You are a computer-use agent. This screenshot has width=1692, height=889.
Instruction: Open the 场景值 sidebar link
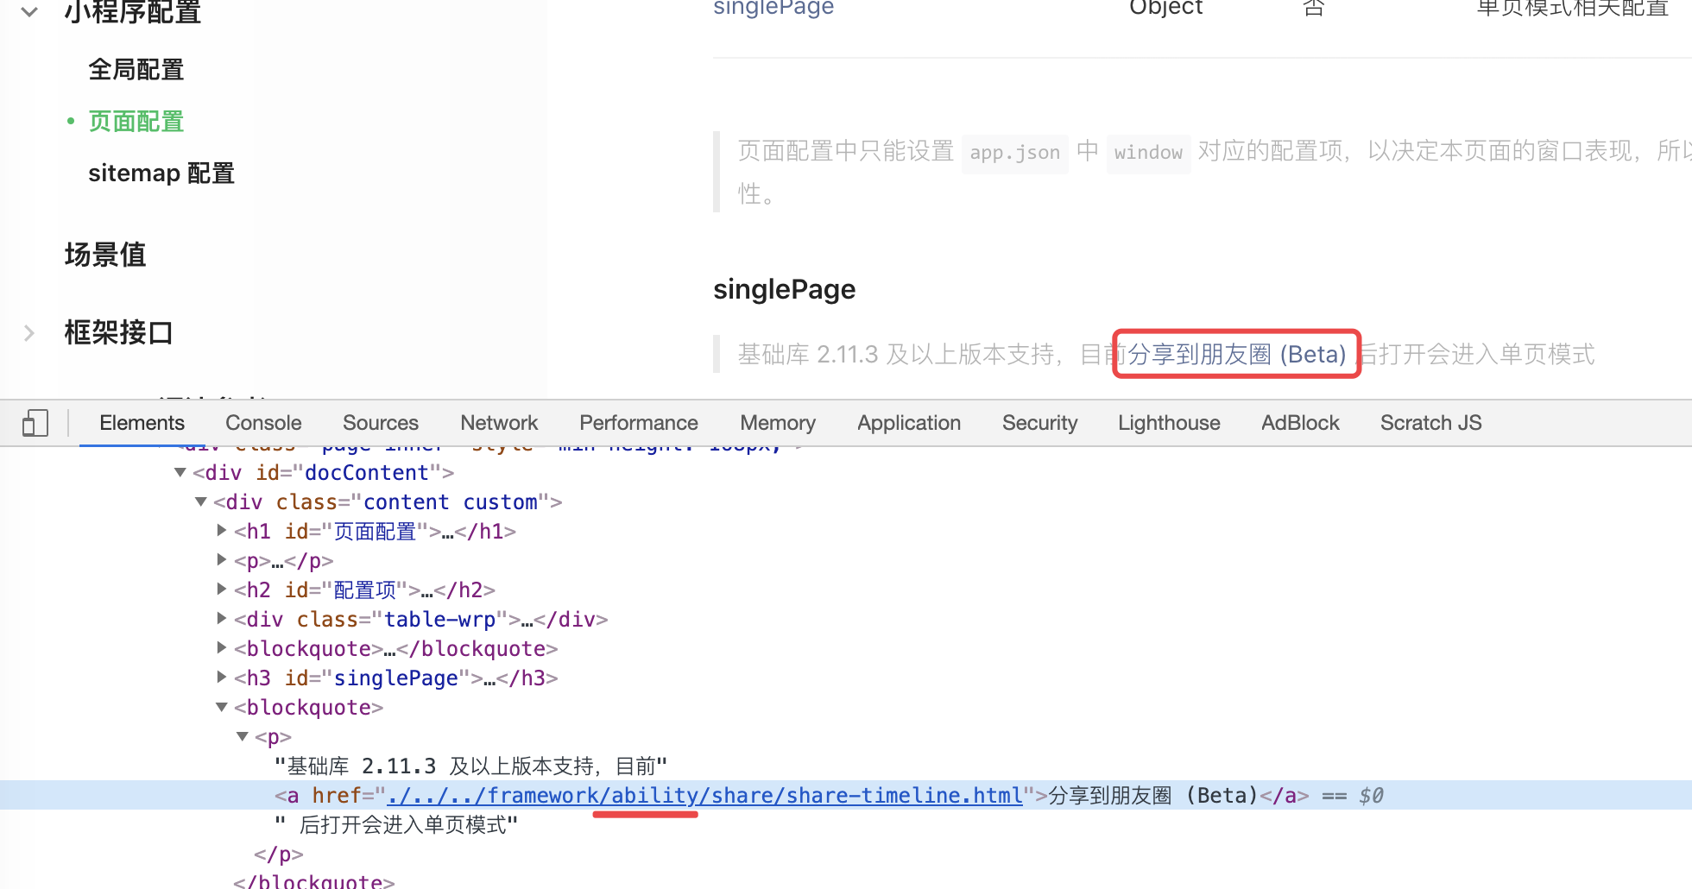pos(105,255)
